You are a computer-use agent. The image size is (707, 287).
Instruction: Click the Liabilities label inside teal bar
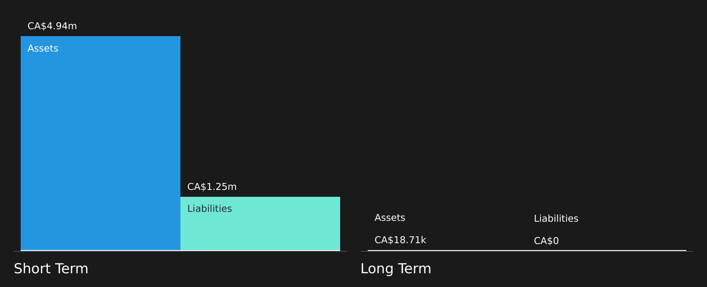(209, 209)
